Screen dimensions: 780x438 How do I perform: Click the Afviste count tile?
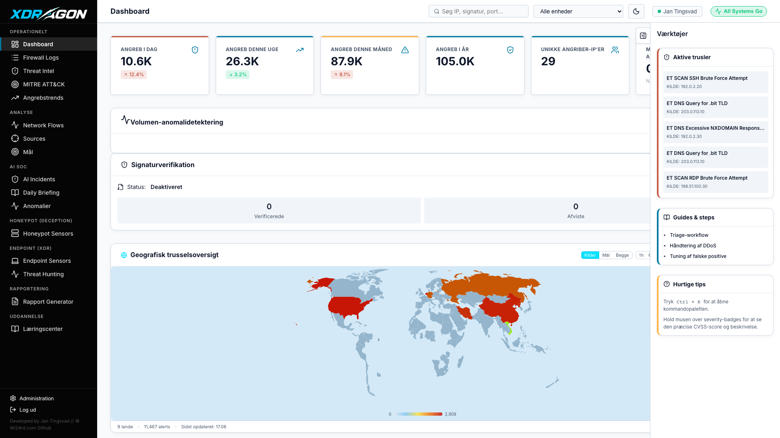[x=537, y=210]
